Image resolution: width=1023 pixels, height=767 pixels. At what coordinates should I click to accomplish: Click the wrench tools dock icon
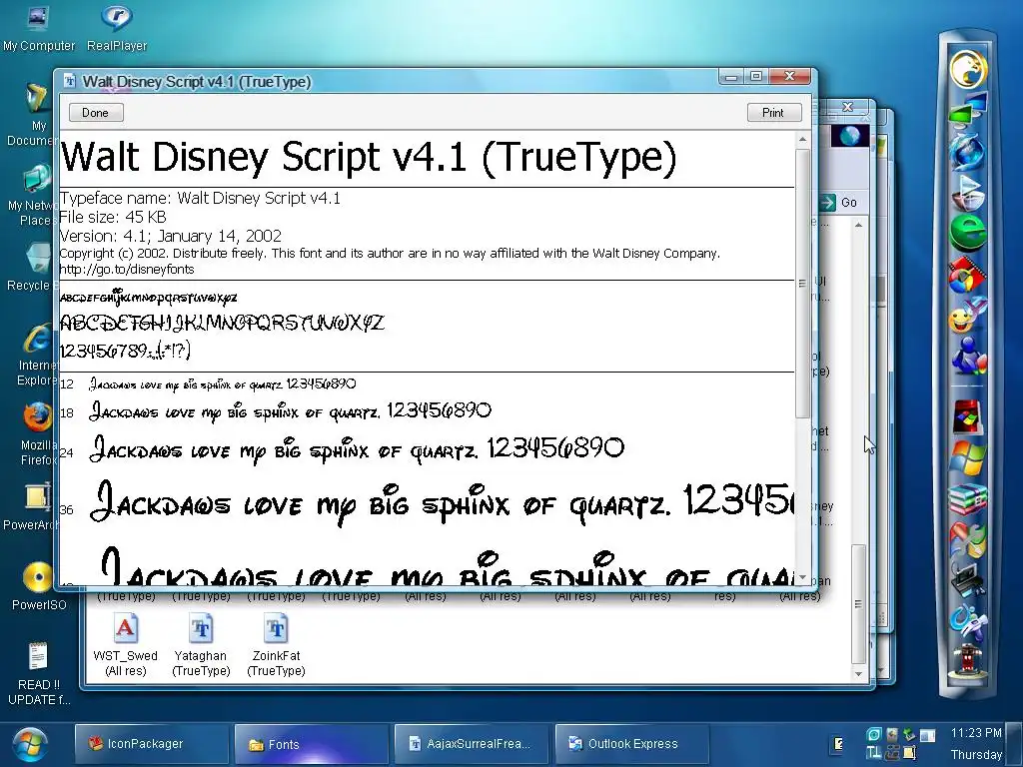(968, 538)
